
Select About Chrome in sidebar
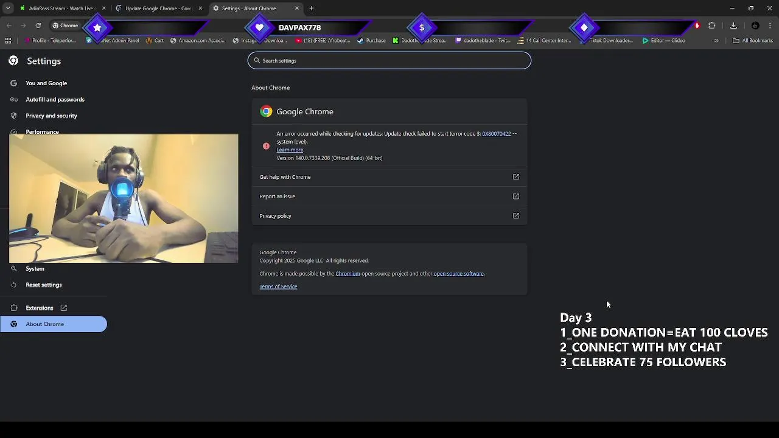tap(54, 324)
